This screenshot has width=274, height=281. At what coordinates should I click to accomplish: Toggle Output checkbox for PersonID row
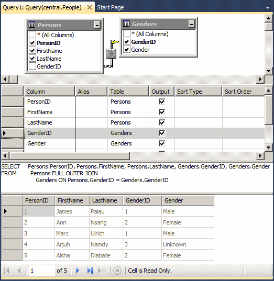tap(162, 102)
